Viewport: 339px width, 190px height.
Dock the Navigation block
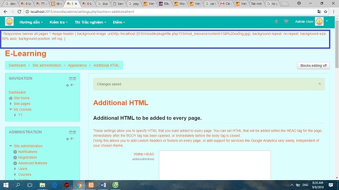[74, 79]
